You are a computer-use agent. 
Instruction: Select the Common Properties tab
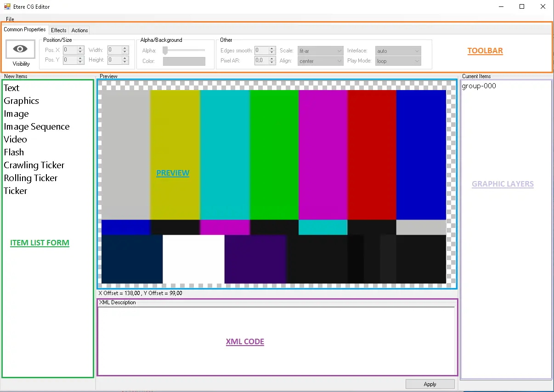point(25,30)
